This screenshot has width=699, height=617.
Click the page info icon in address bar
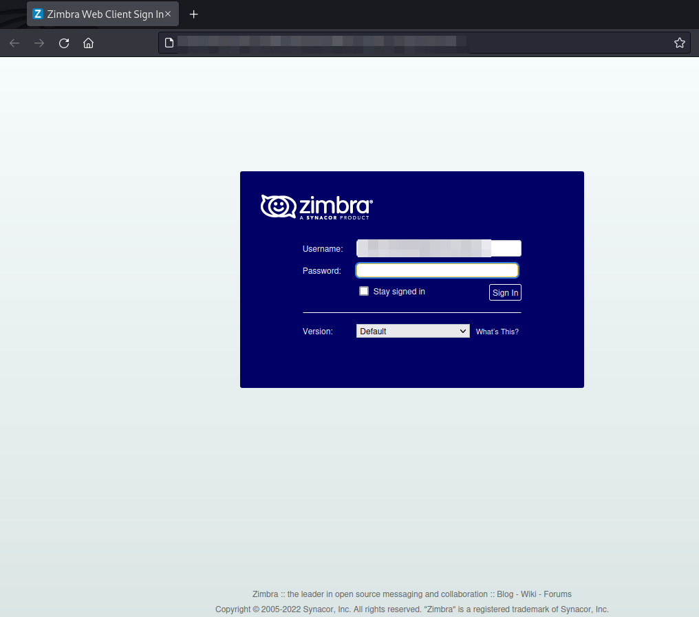pos(169,43)
